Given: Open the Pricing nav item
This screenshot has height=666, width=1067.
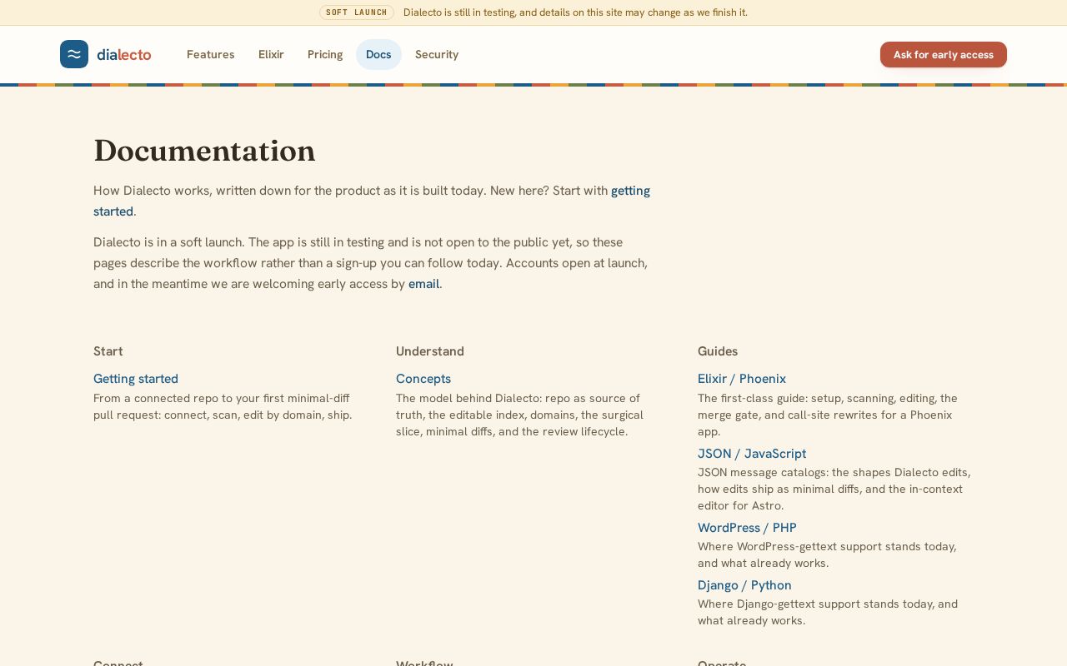Looking at the screenshot, I should click(325, 54).
